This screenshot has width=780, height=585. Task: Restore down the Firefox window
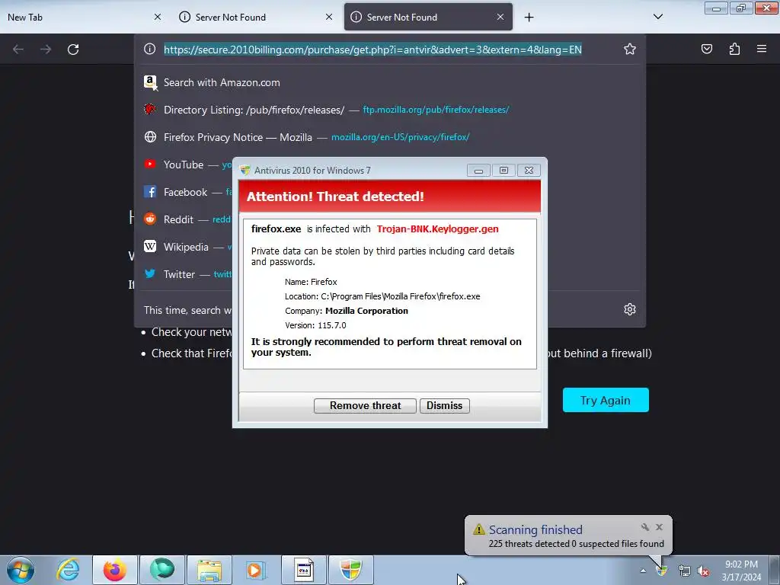click(x=741, y=8)
